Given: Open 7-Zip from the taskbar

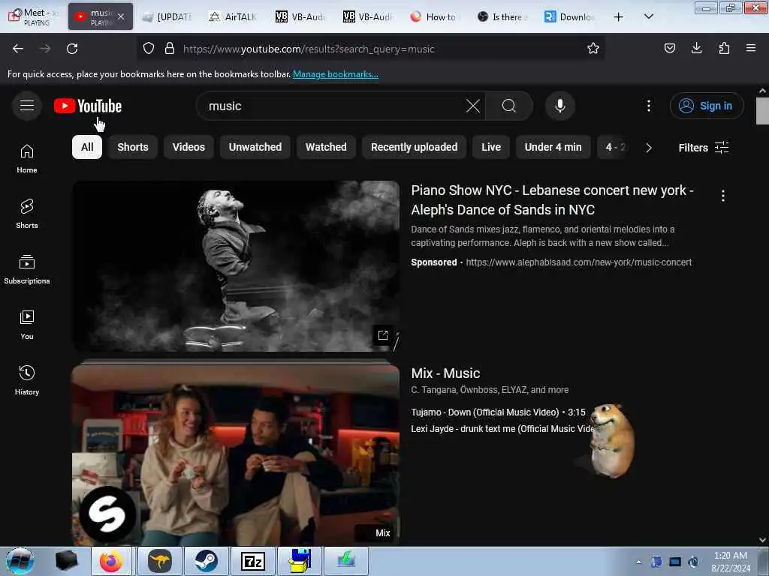Looking at the screenshot, I should [x=253, y=561].
